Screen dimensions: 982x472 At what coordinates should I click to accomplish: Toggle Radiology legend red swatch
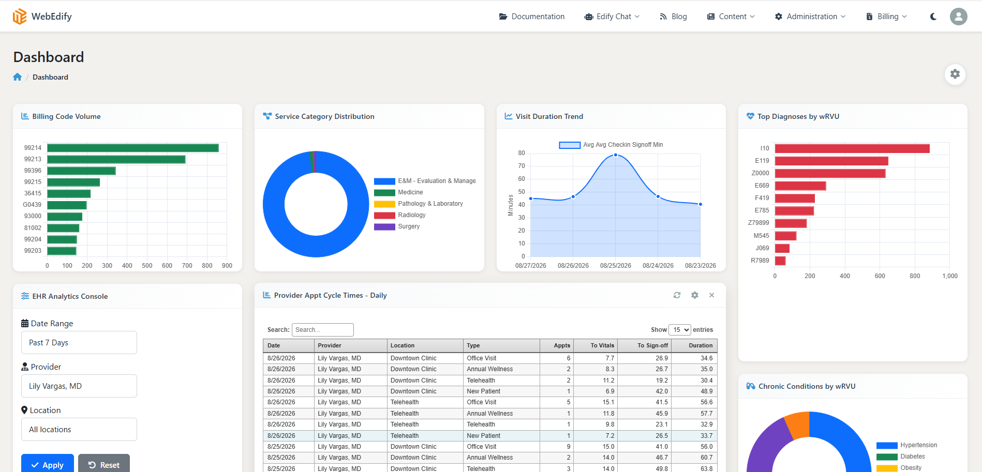coord(384,215)
